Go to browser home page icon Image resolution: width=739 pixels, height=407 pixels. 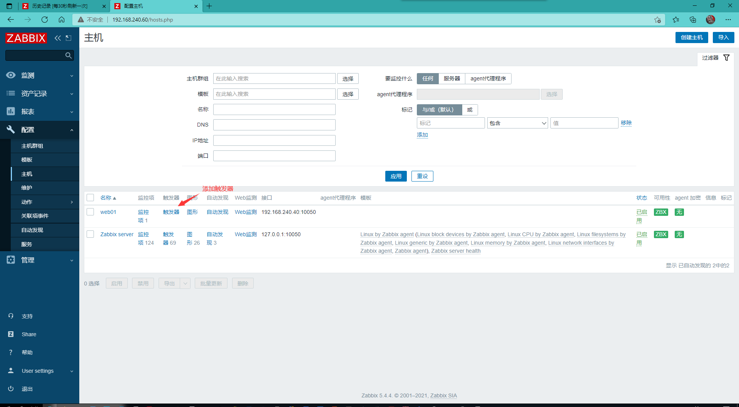[62, 20]
